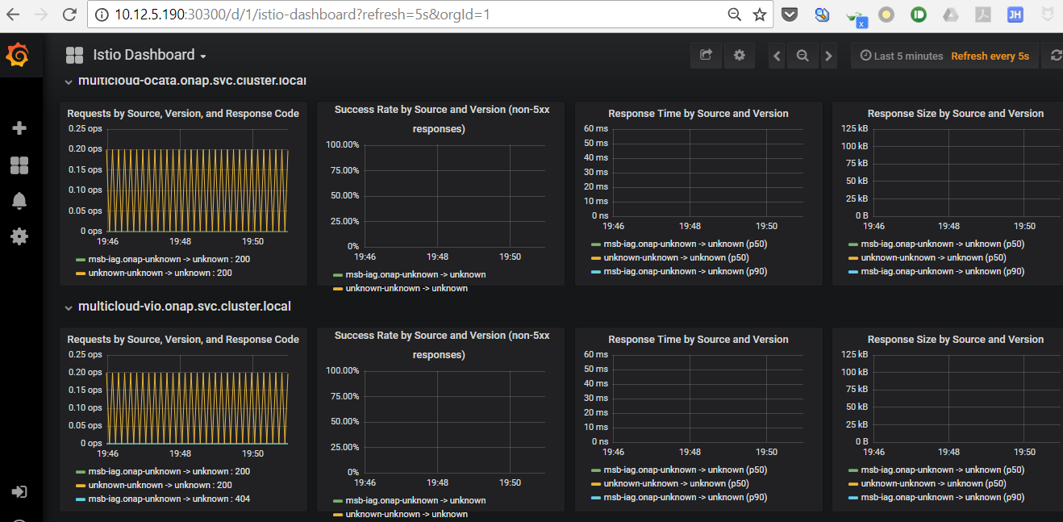Open the Response Time panel title menu
The width and height of the screenshot is (1063, 522).
698,113
